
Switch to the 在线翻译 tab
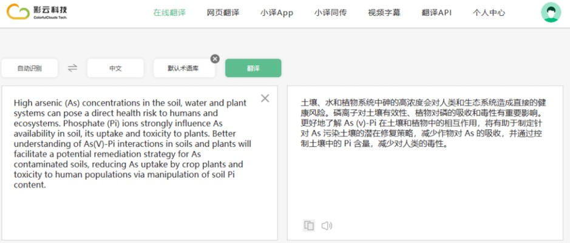tap(169, 13)
